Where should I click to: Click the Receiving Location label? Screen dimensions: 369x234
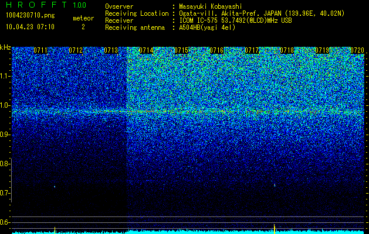point(137,13)
